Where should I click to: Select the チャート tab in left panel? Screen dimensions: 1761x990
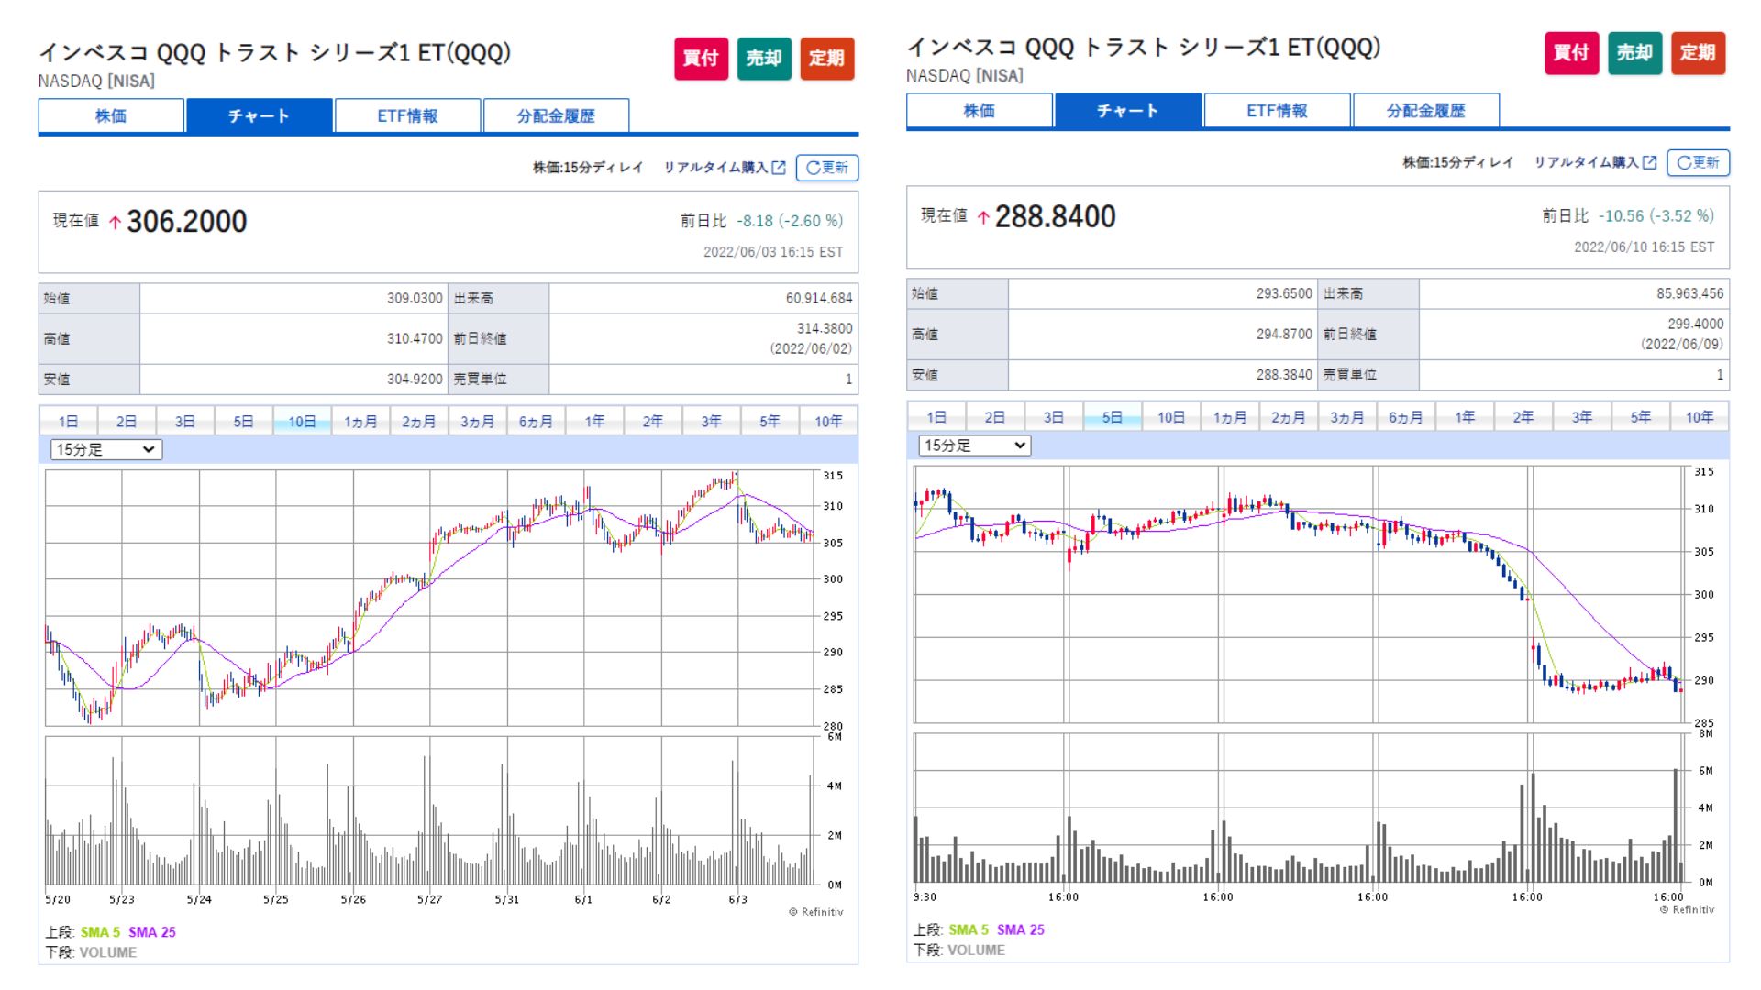tap(259, 116)
